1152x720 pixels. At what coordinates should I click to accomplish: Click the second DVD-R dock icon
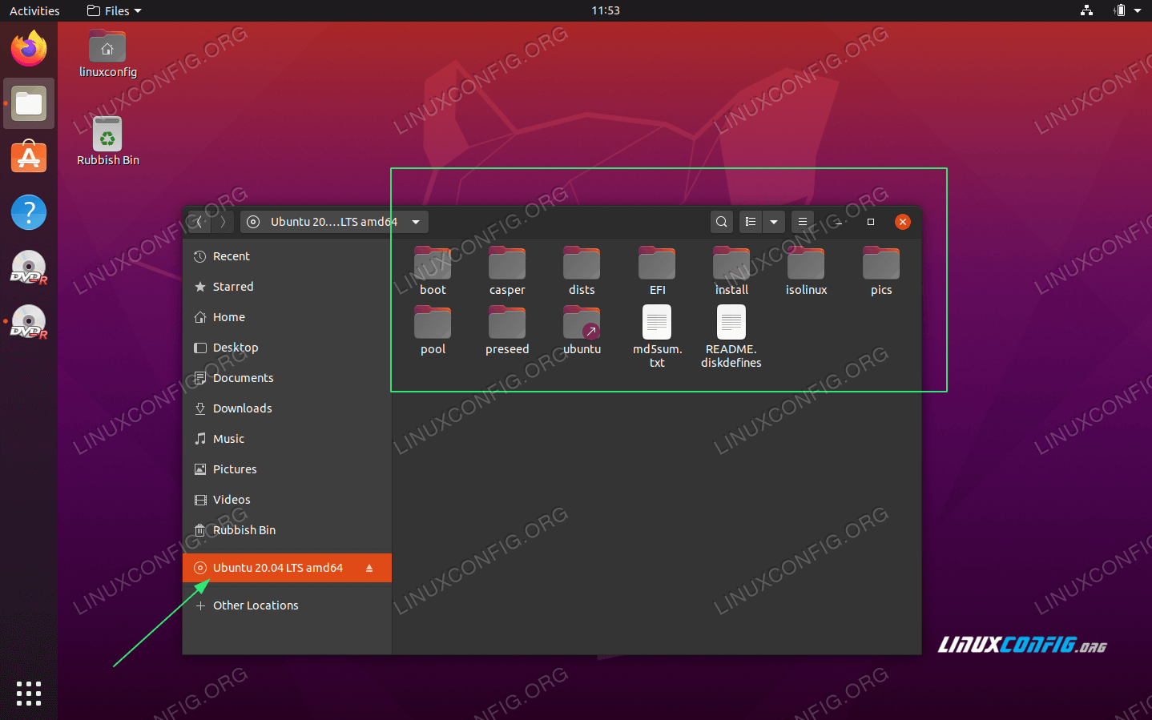click(29, 322)
